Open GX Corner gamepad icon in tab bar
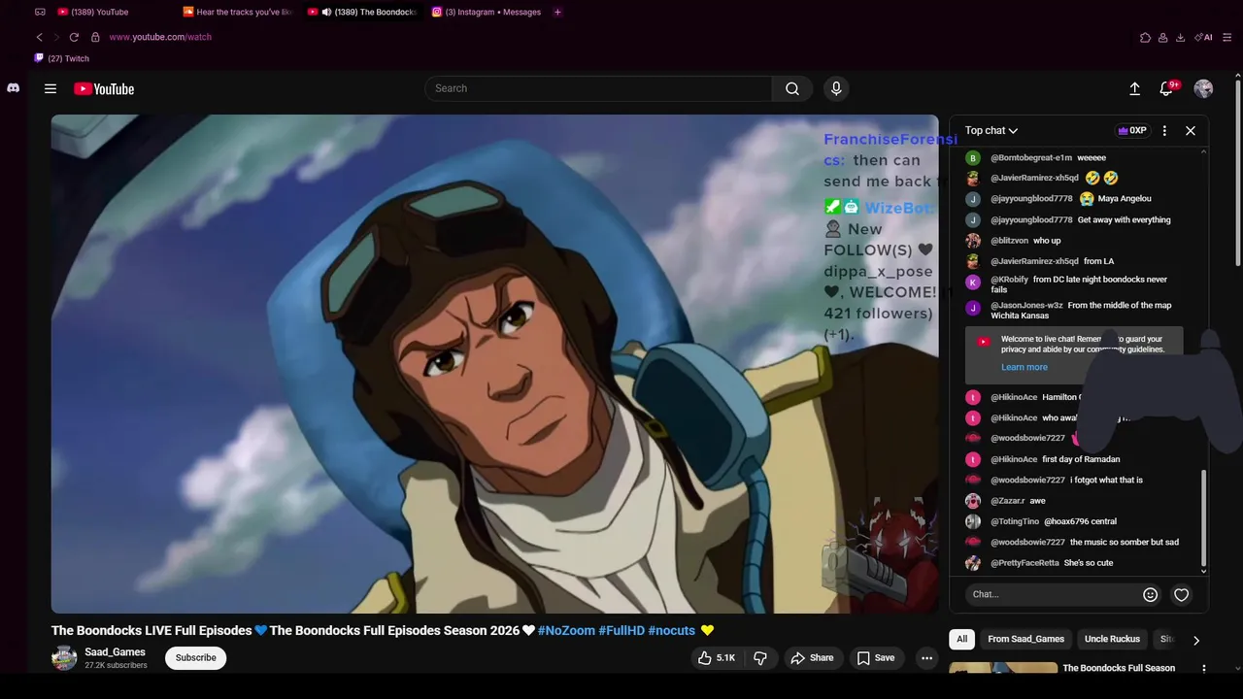1243x699 pixels. pyautogui.click(x=40, y=12)
